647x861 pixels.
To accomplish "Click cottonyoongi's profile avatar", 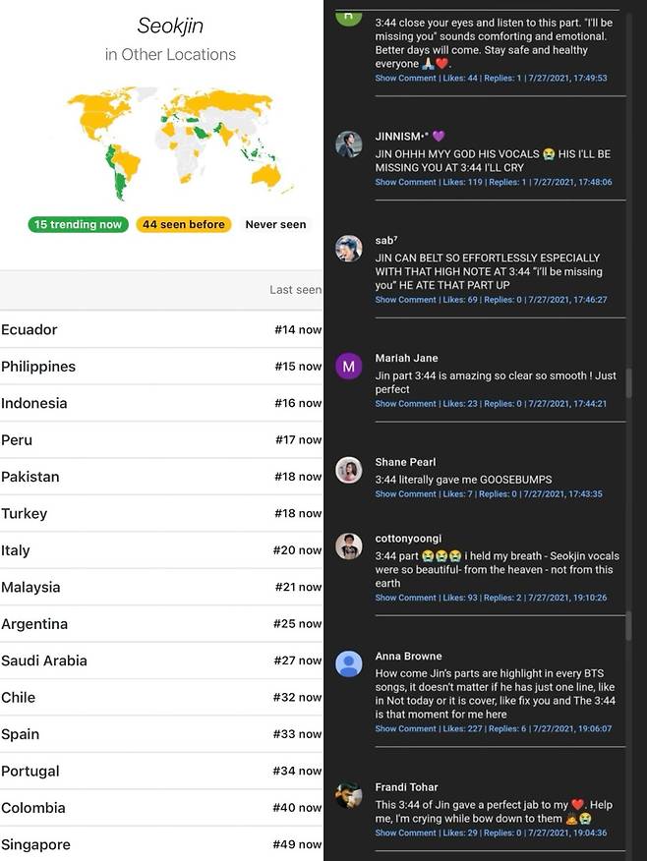I will tap(349, 546).
